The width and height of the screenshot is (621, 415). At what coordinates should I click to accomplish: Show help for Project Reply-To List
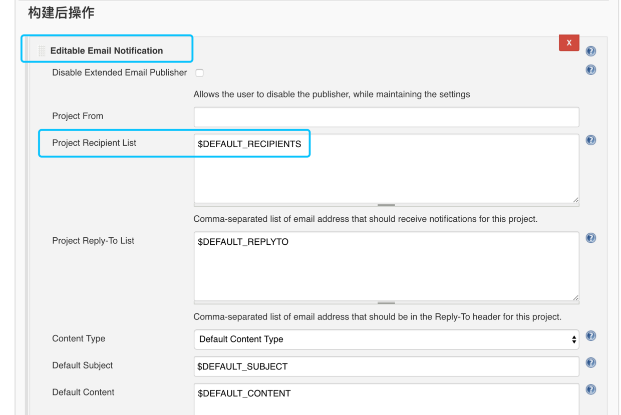tap(591, 238)
